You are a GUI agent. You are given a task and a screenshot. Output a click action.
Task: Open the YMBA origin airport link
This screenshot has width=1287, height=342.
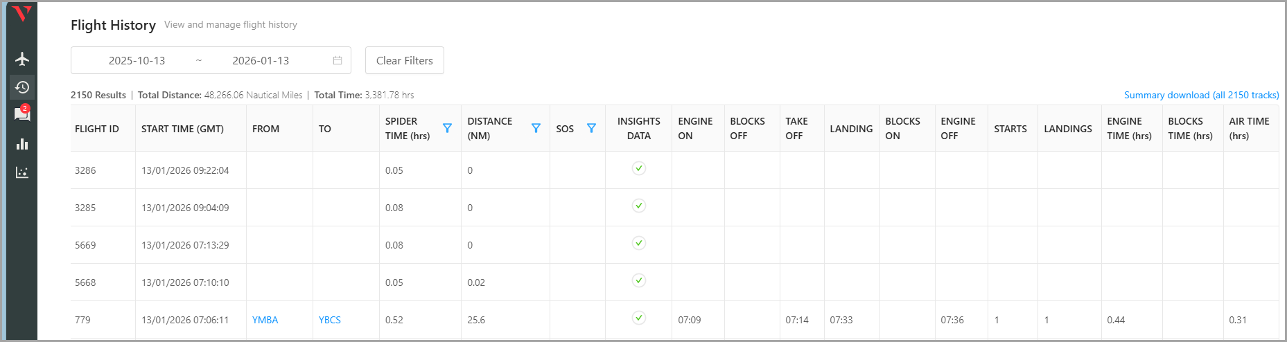coord(265,320)
